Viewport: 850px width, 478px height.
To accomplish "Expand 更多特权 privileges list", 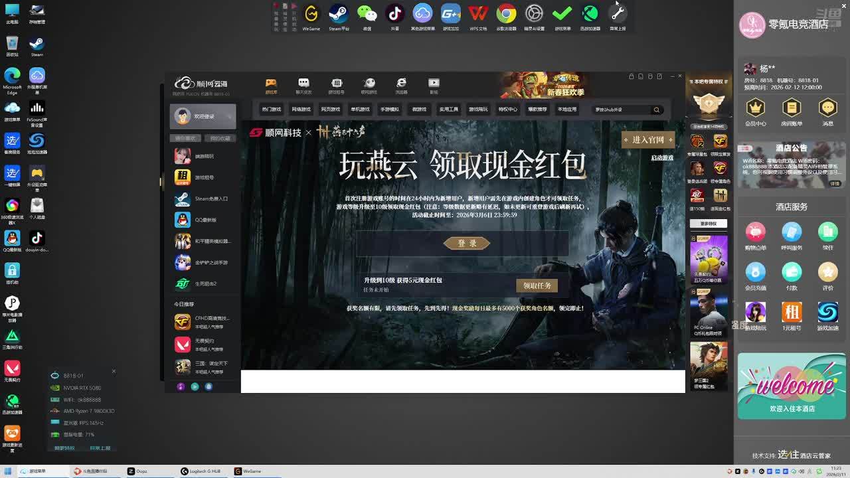I will pyautogui.click(x=709, y=224).
